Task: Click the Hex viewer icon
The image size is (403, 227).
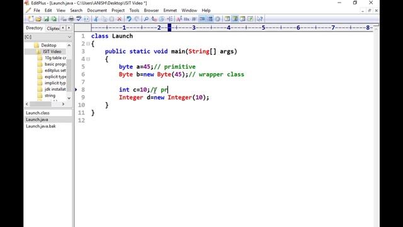Action: coord(186,19)
